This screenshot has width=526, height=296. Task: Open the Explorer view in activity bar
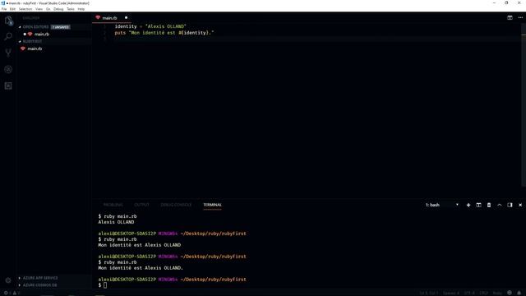coord(8,21)
